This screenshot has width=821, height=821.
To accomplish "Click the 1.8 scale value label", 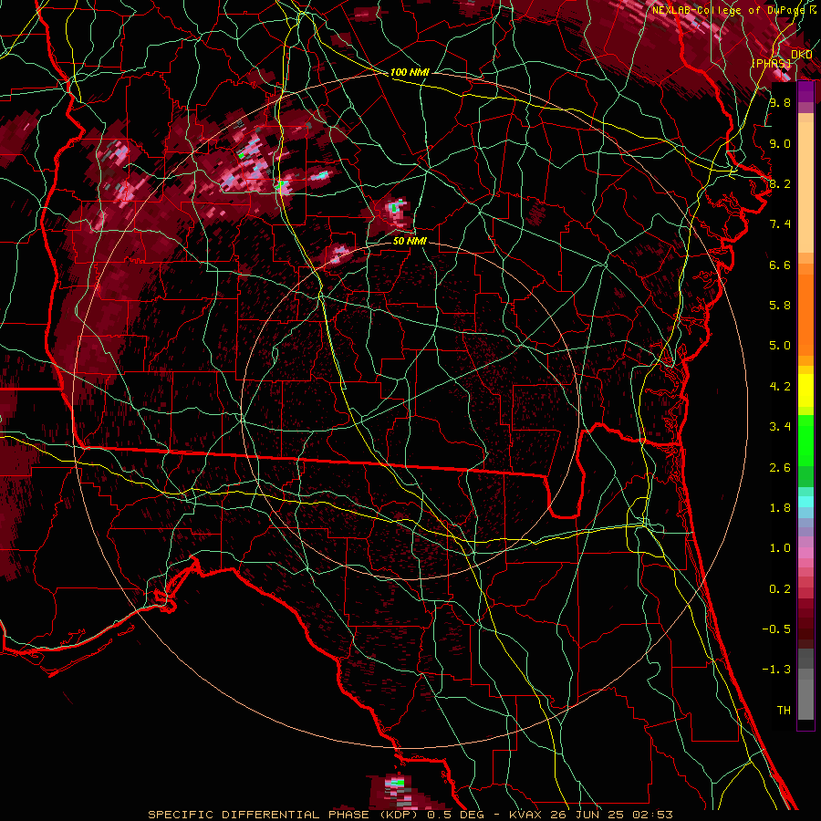I will (x=780, y=508).
